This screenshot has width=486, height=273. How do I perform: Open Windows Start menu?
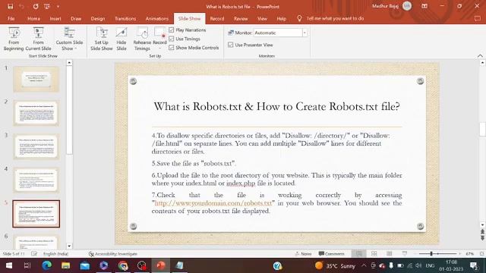tap(9, 265)
